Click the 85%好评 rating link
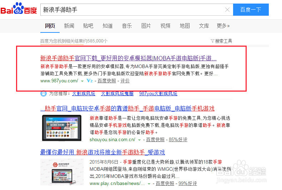Viewport: 282px width, 190px height. click(178, 139)
